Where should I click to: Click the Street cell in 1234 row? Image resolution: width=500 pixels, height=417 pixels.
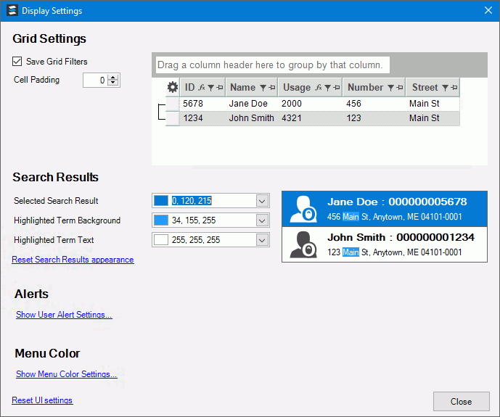pos(433,118)
